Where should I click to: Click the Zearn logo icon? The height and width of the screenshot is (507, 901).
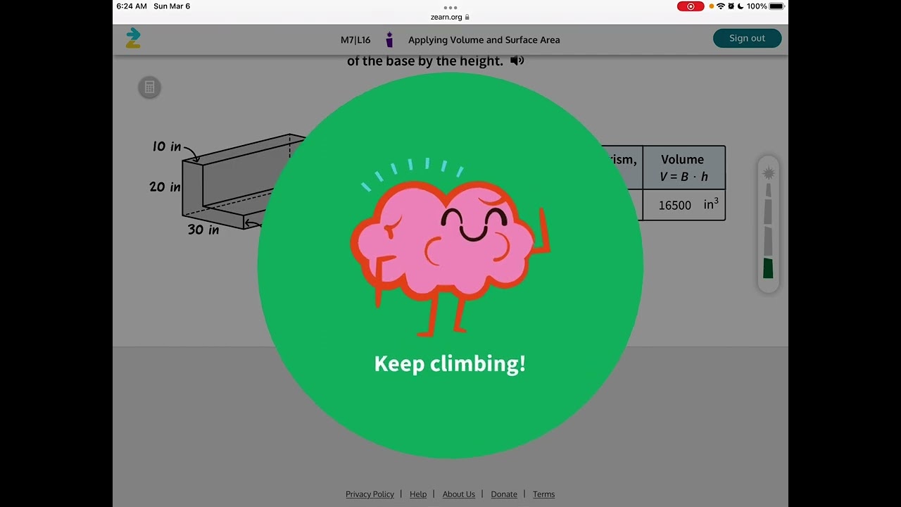click(x=133, y=38)
